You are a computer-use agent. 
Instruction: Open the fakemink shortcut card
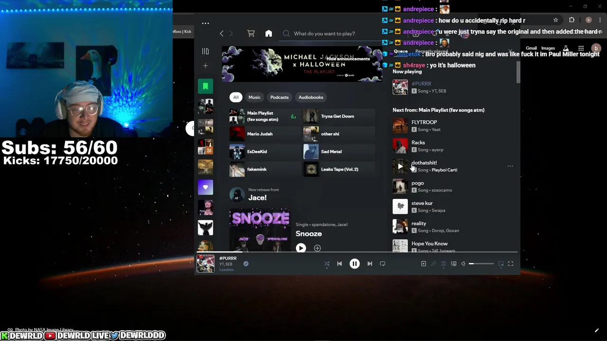point(264,169)
